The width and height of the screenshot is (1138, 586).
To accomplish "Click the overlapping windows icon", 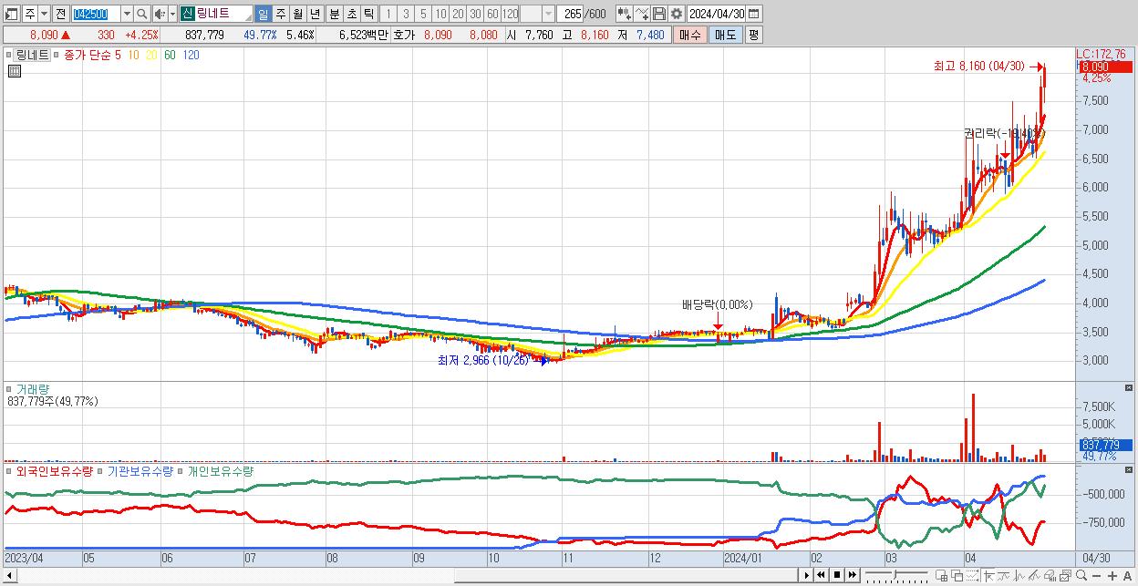I will [x=957, y=576].
